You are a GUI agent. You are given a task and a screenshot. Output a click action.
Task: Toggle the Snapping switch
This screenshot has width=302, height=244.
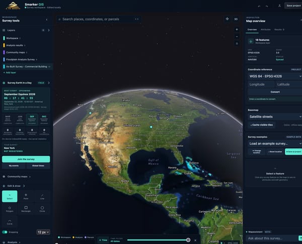click(5, 232)
